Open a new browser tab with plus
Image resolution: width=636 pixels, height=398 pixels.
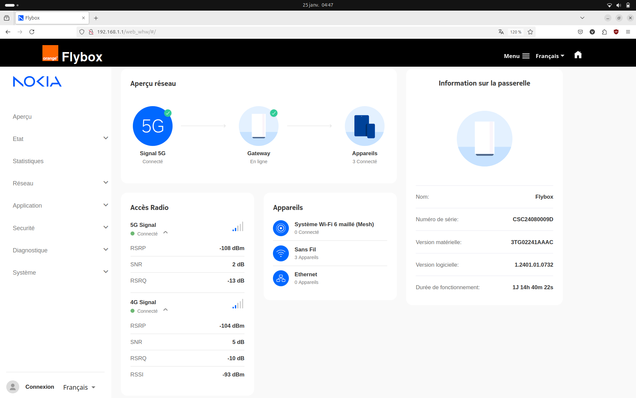(x=96, y=18)
